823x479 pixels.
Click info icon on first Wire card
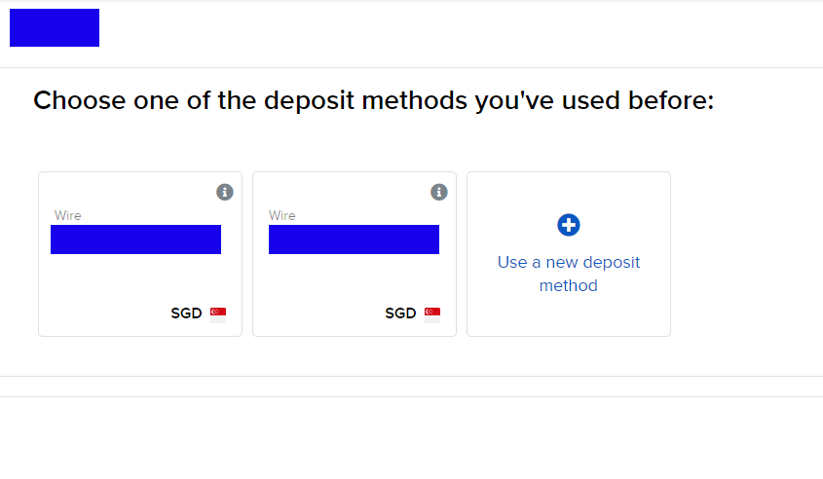point(225,192)
